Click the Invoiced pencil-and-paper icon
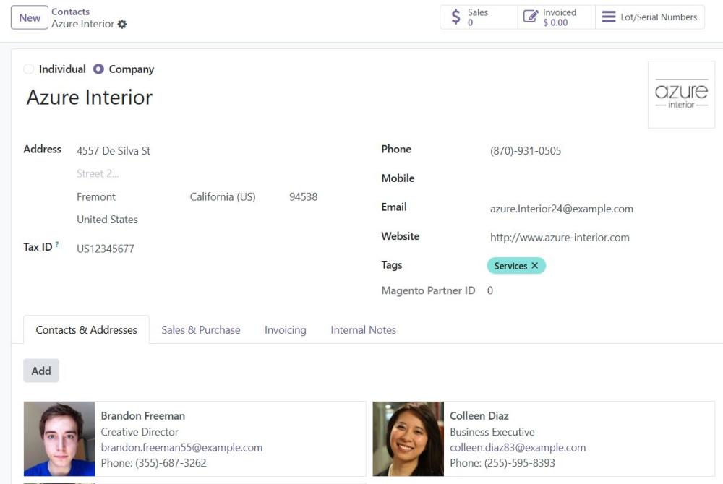Viewport: 723px width, 484px height. click(x=530, y=17)
